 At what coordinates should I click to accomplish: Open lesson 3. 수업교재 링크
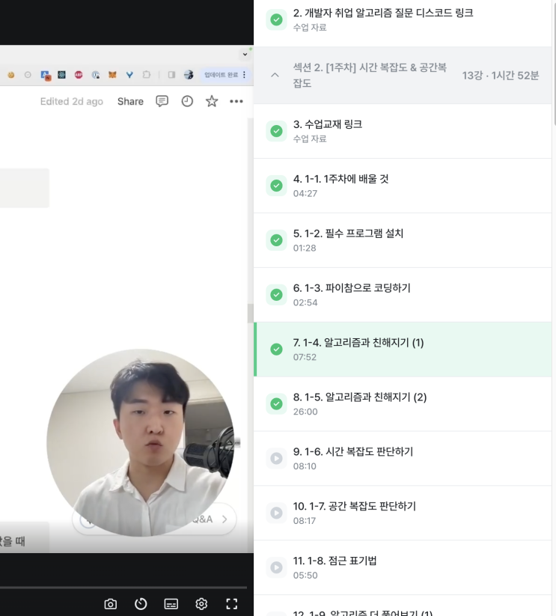point(403,131)
